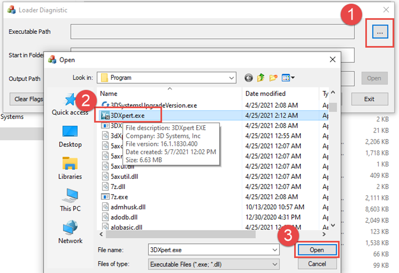Select Libraries in places bar
This screenshot has width=399, height=273.
[x=70, y=169]
